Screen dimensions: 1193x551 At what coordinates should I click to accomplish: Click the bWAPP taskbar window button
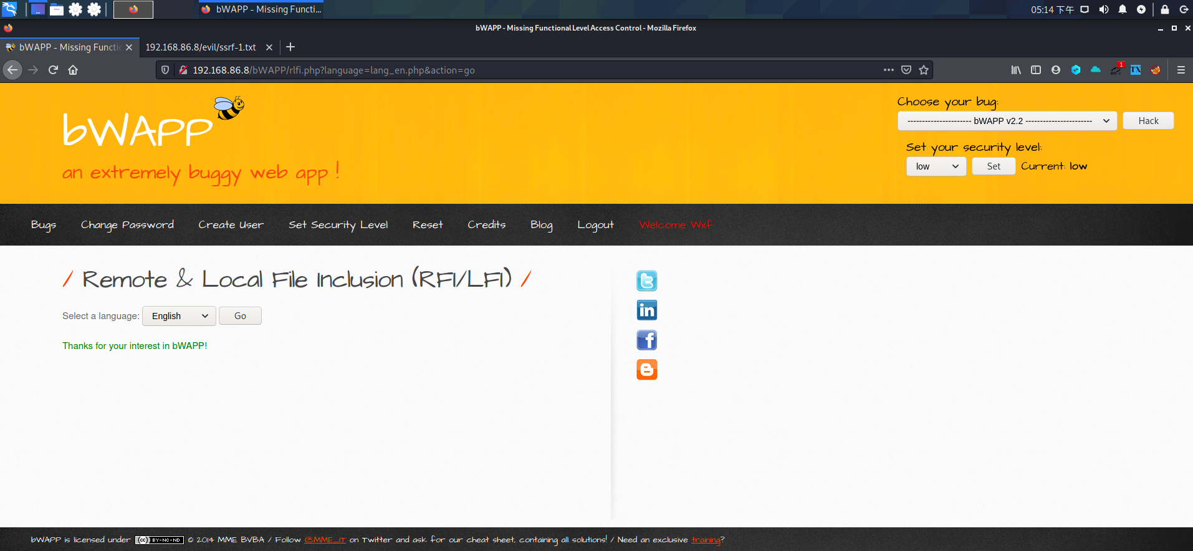(x=261, y=9)
